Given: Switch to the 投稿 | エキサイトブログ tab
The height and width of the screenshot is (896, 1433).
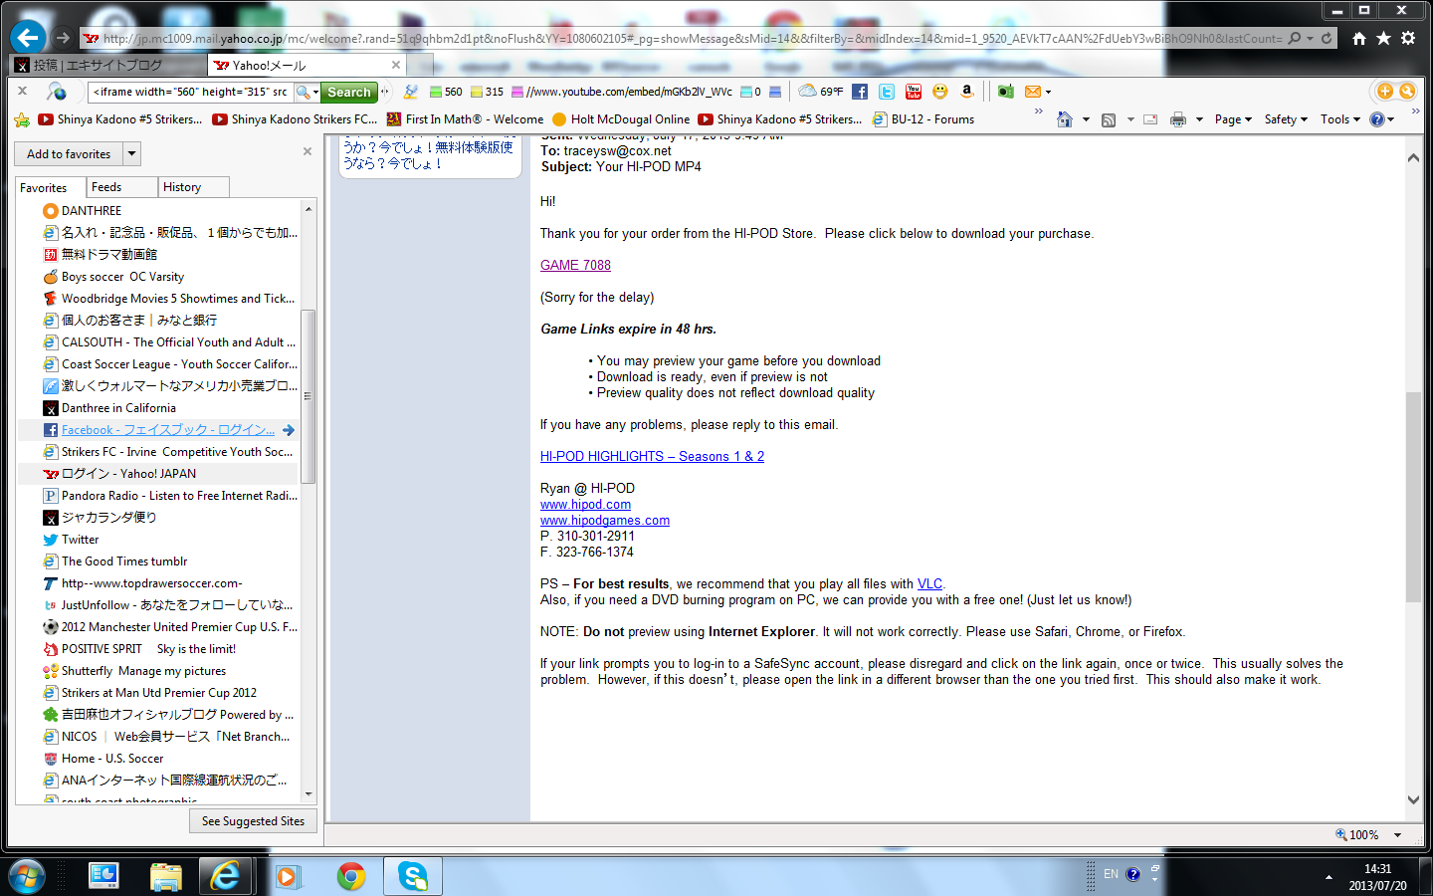Looking at the screenshot, I should tap(107, 65).
